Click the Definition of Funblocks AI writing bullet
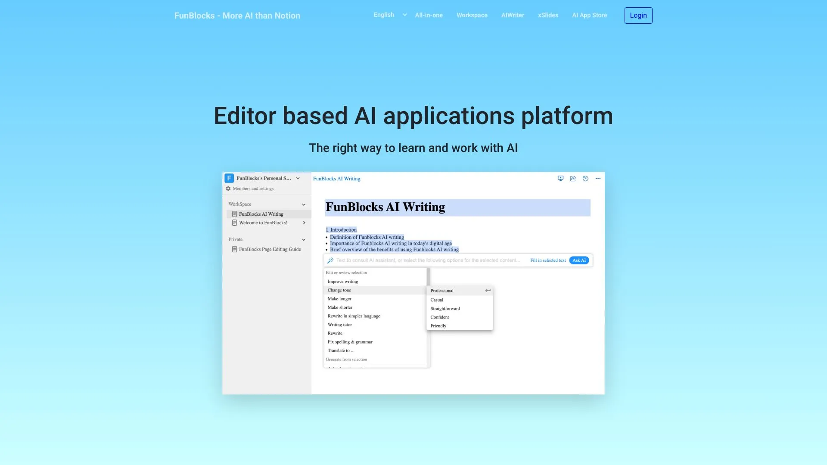Image resolution: width=827 pixels, height=465 pixels. [367, 237]
